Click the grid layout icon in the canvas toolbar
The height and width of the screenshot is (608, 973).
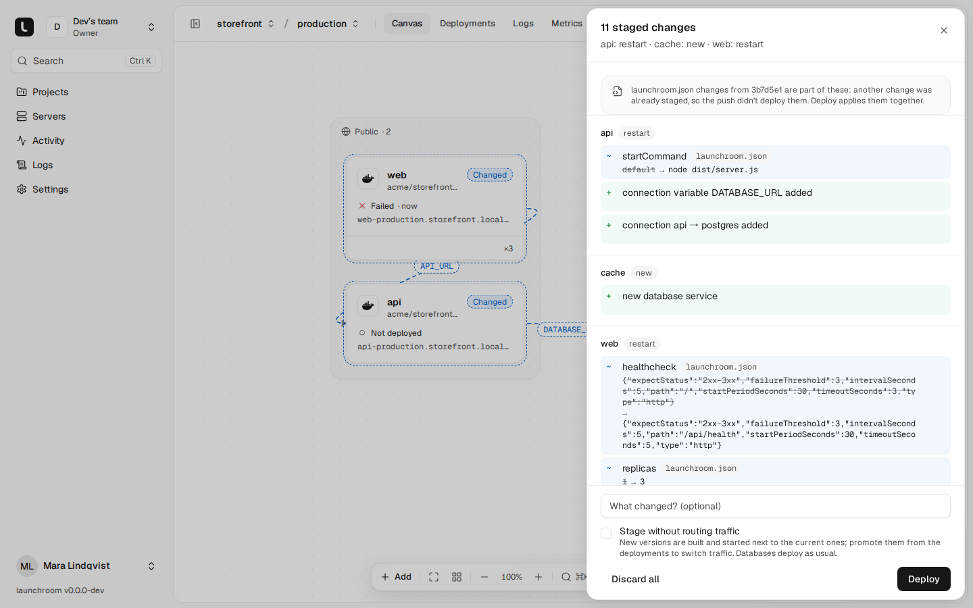457,577
